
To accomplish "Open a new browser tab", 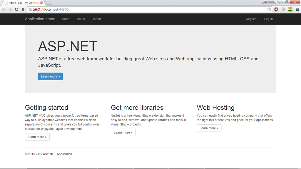I will (49, 3).
